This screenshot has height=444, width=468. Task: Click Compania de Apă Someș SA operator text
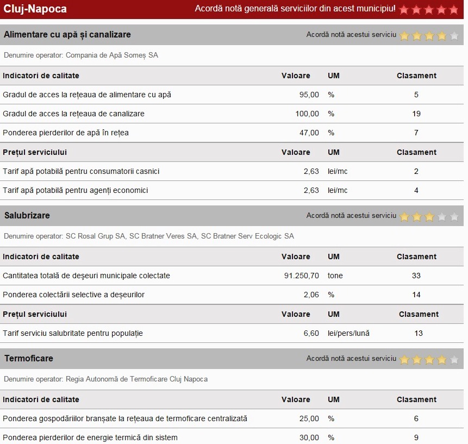pyautogui.click(x=112, y=55)
